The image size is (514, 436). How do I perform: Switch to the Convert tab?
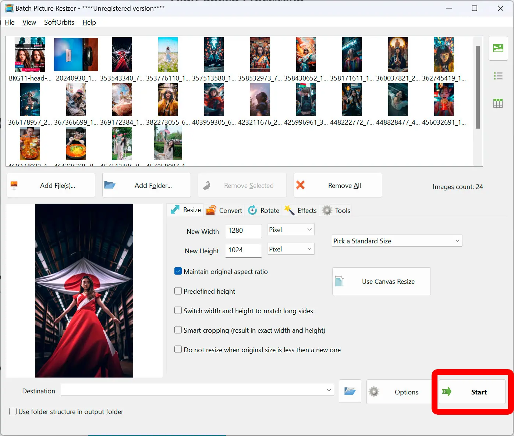224,210
